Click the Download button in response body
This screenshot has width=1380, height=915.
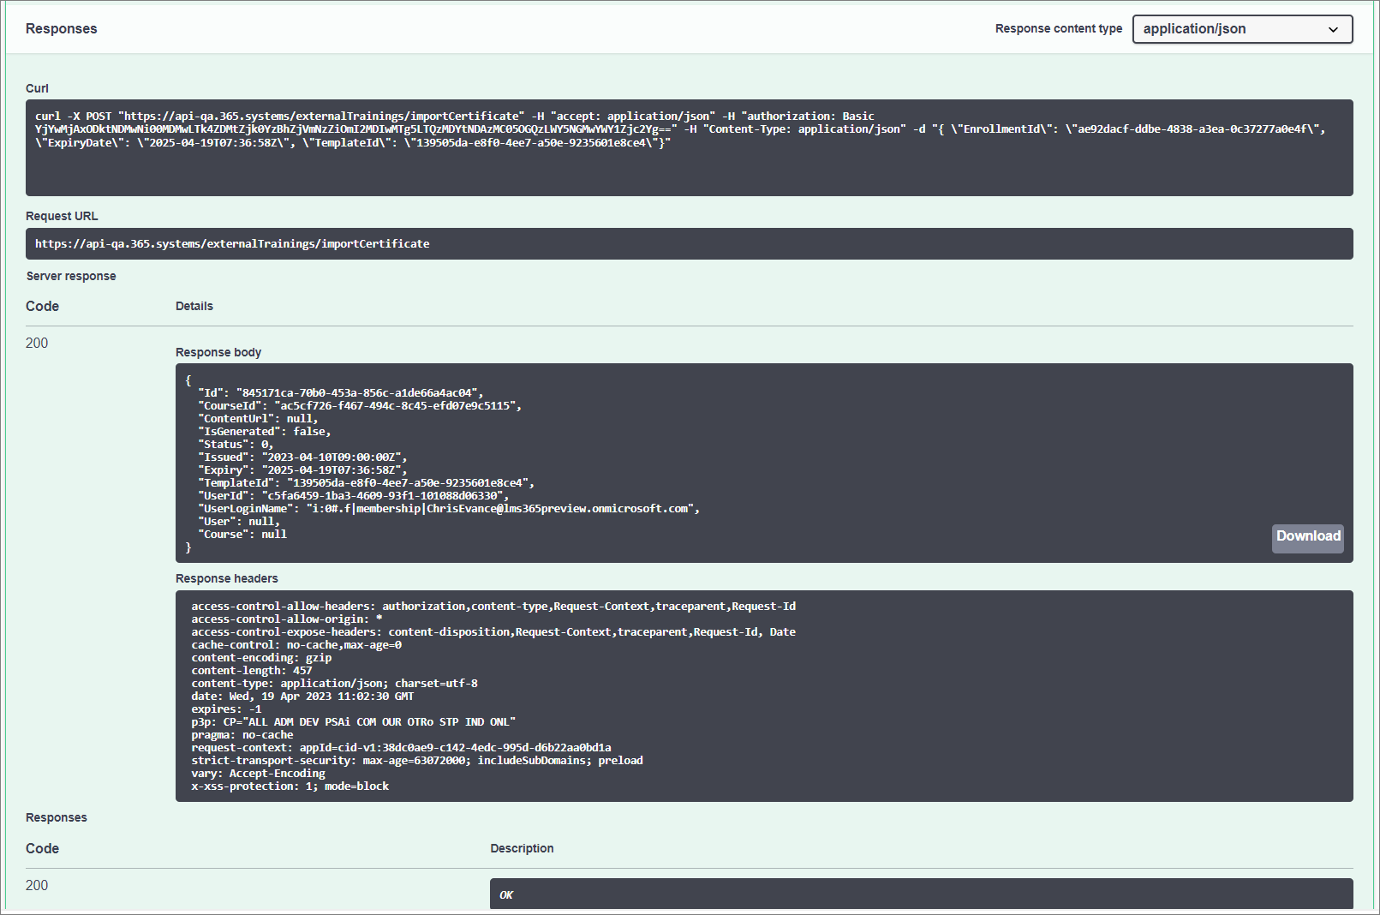tap(1307, 537)
